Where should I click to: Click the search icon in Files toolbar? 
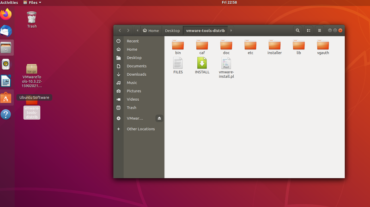click(x=297, y=30)
